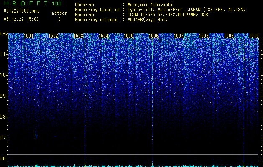
Task: Click the Receiver label
Action: [x=85, y=15]
